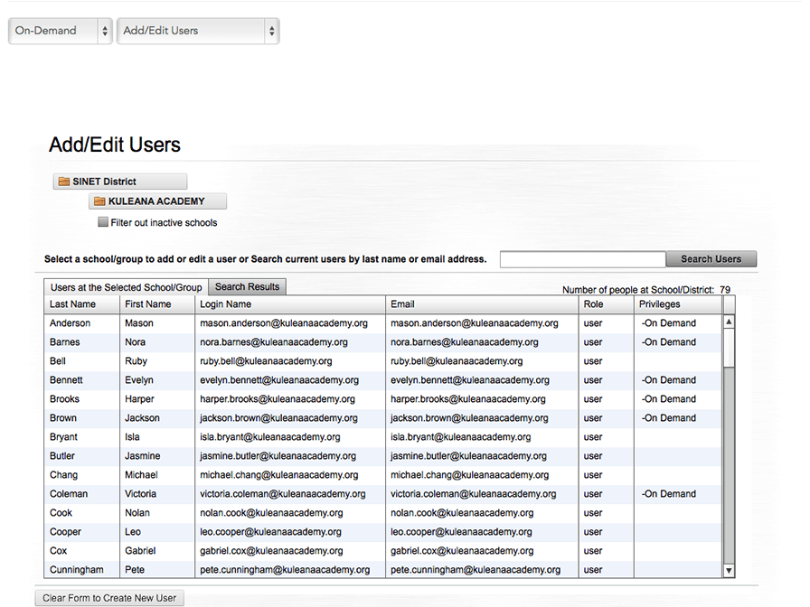
Task: Select last name Brown
Action: (63, 418)
